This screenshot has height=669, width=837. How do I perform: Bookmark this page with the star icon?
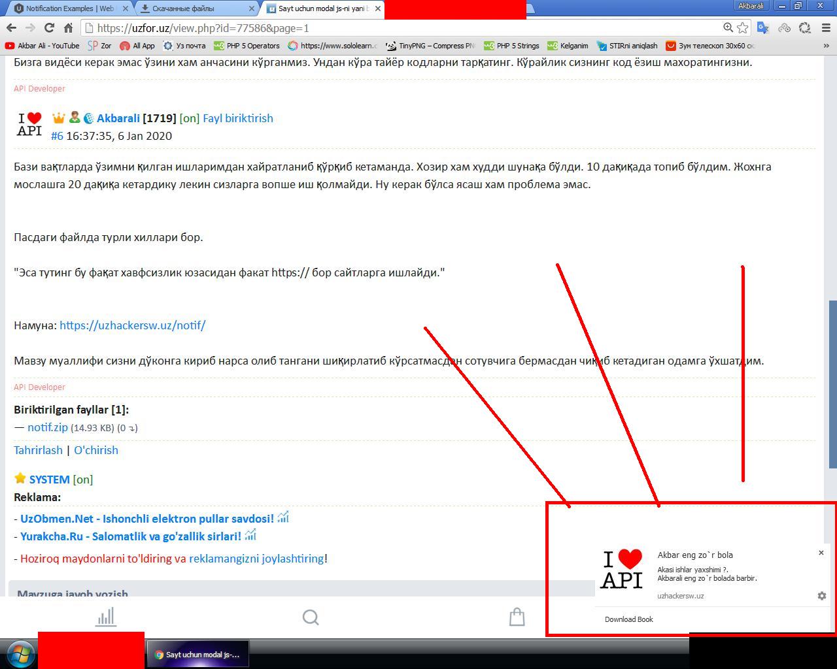tap(743, 27)
